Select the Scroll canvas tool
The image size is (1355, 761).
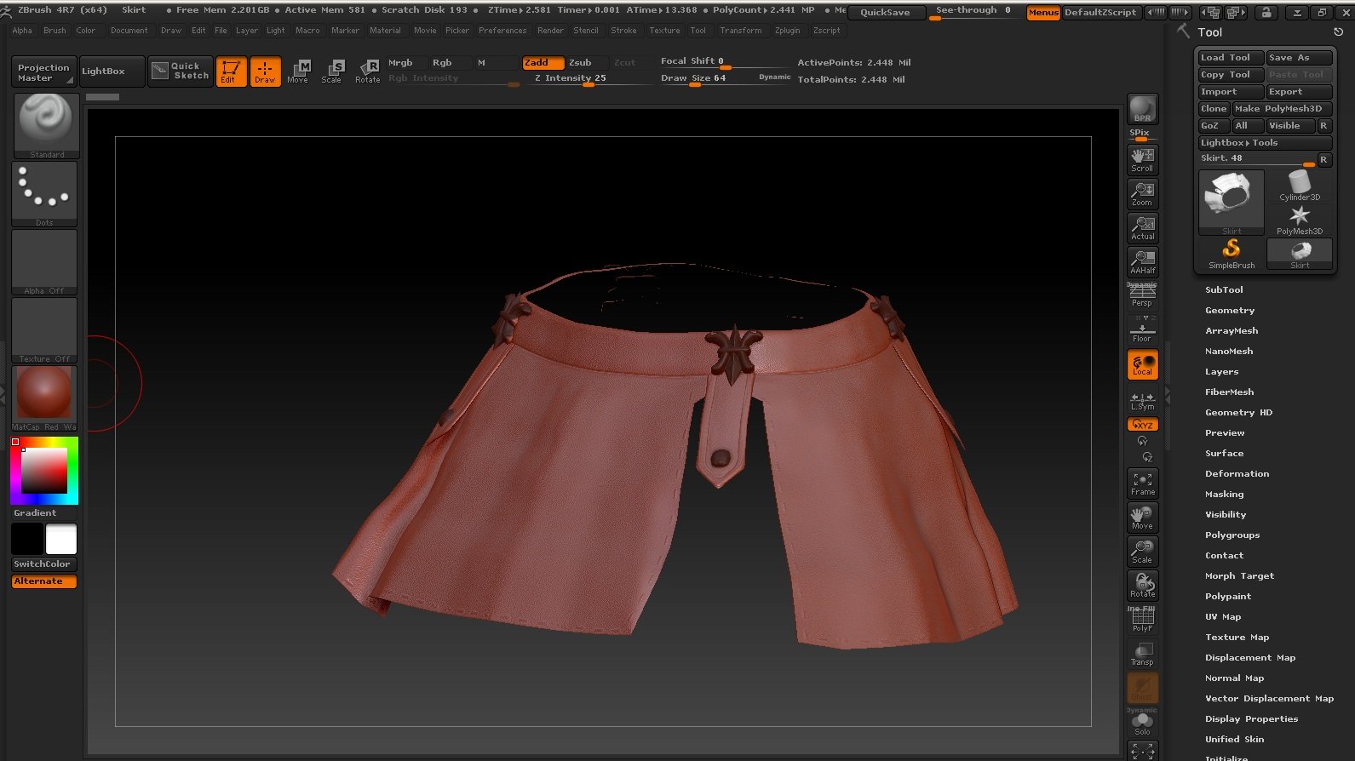pos(1142,159)
